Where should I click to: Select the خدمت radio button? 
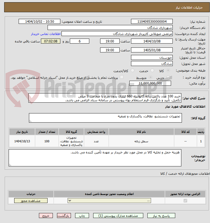(152, 70)
